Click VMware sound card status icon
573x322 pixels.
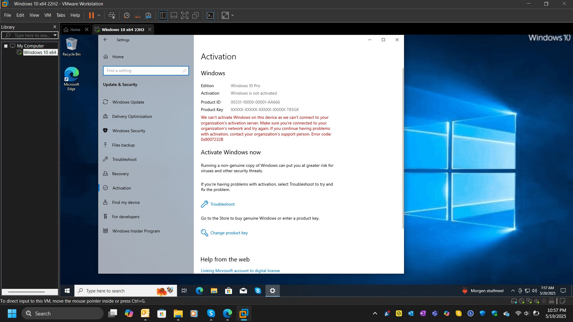[537, 301]
